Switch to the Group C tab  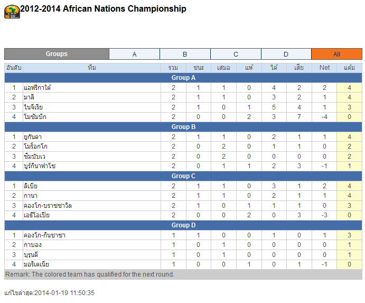236,54
